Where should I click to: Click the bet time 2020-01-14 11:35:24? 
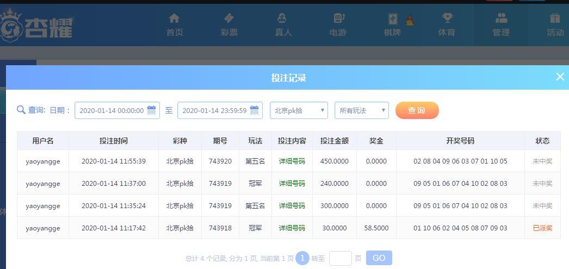click(x=114, y=206)
